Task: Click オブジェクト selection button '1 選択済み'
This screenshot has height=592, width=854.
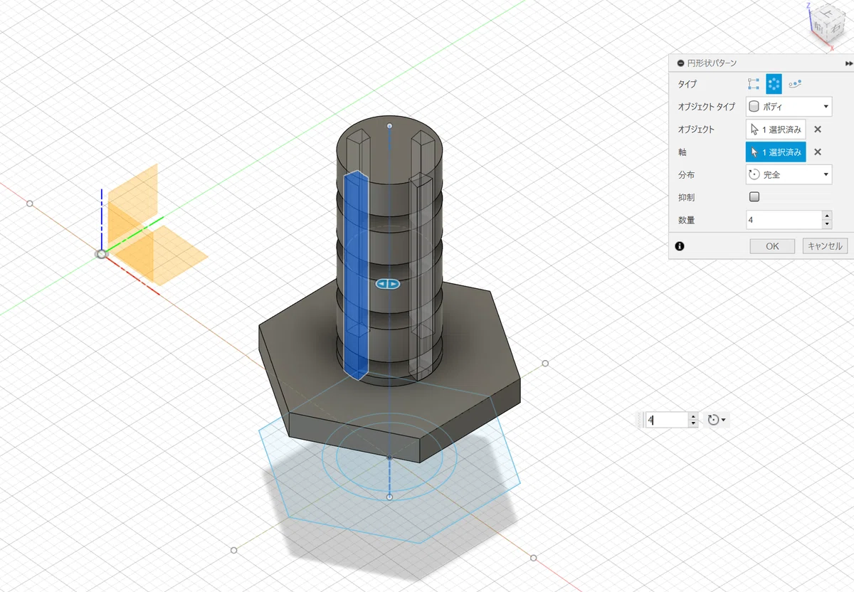Action: tap(776, 129)
